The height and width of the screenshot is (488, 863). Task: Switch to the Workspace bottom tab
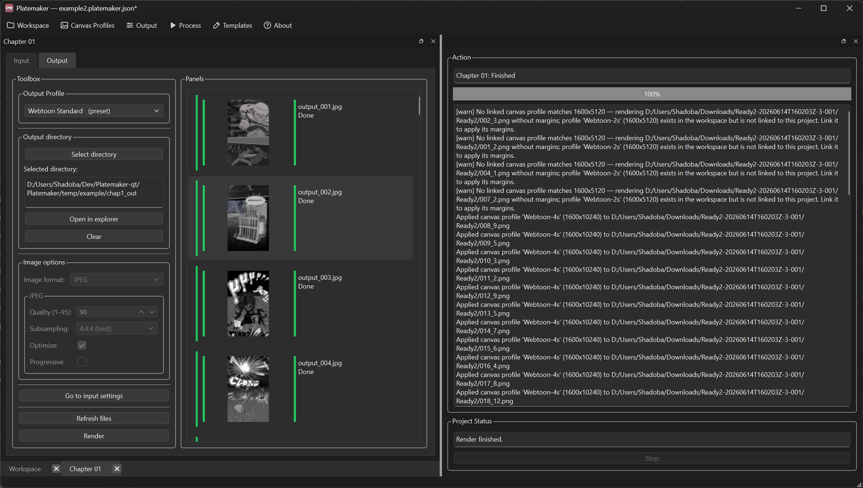click(x=25, y=469)
